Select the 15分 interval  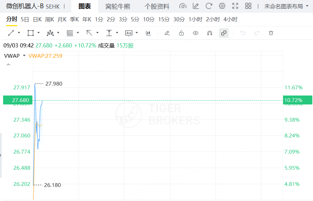[x=164, y=19]
